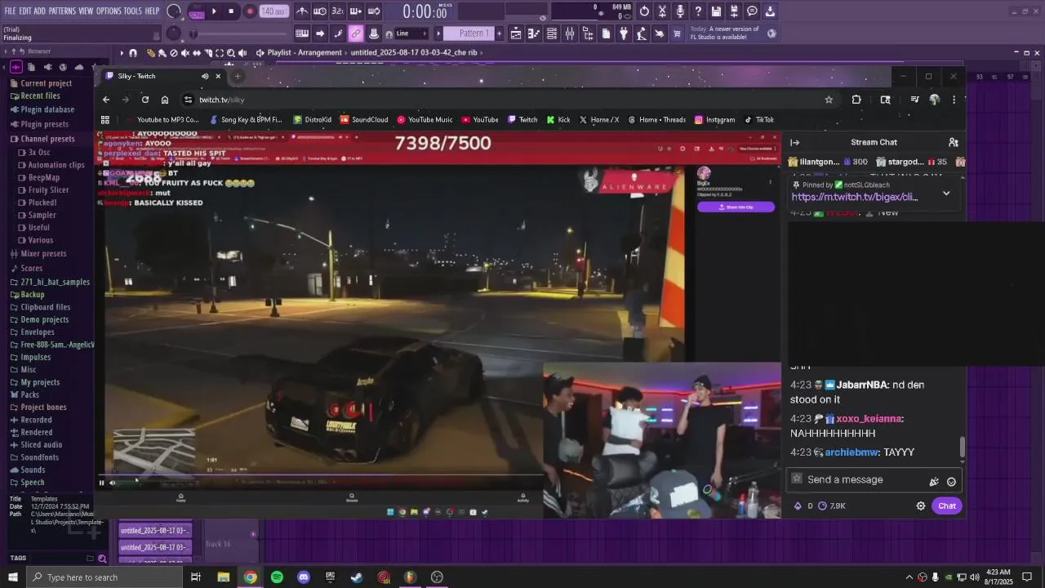Select playlist mute tool icon
The height and width of the screenshot is (588, 1045).
[185, 52]
